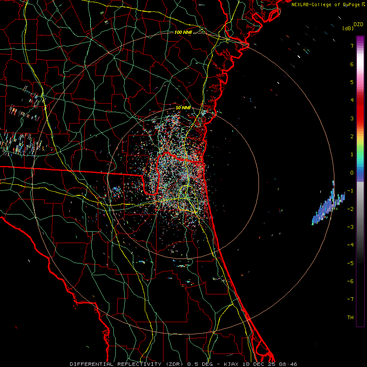Click the 08:46 timestamp
Image resolution: width=367 pixels, height=367 pixels.
click(288, 364)
